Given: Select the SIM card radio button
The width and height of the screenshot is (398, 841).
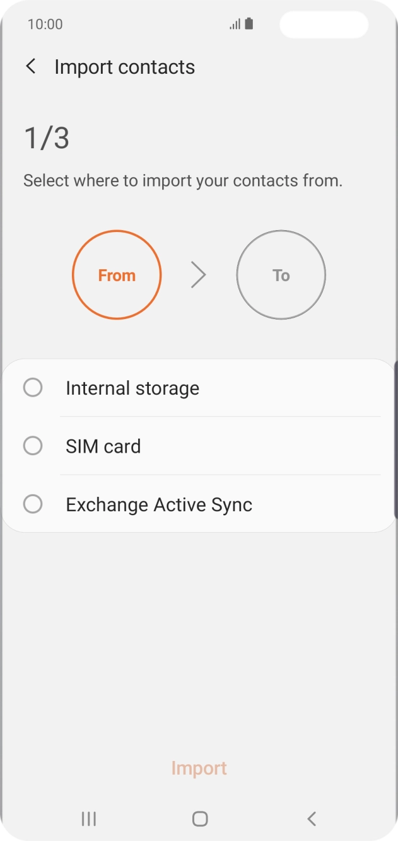Looking at the screenshot, I should [x=33, y=446].
